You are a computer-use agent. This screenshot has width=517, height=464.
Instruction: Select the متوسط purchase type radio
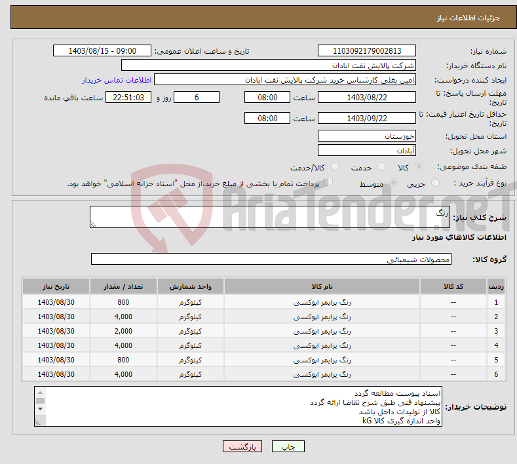[393, 183]
